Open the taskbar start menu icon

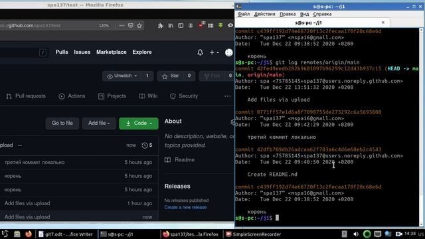pos(5,234)
